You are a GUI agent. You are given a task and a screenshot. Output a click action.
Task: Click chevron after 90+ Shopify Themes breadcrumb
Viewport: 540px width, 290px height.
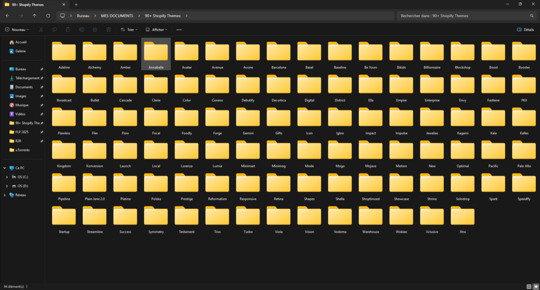click(186, 16)
